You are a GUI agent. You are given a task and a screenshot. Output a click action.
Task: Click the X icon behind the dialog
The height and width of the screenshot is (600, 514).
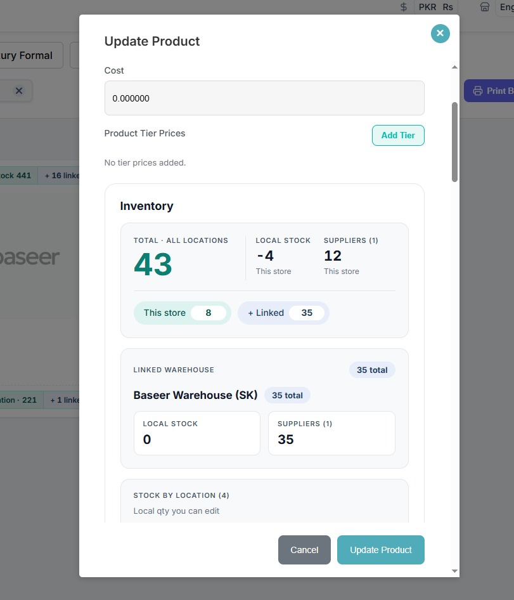[x=19, y=91]
